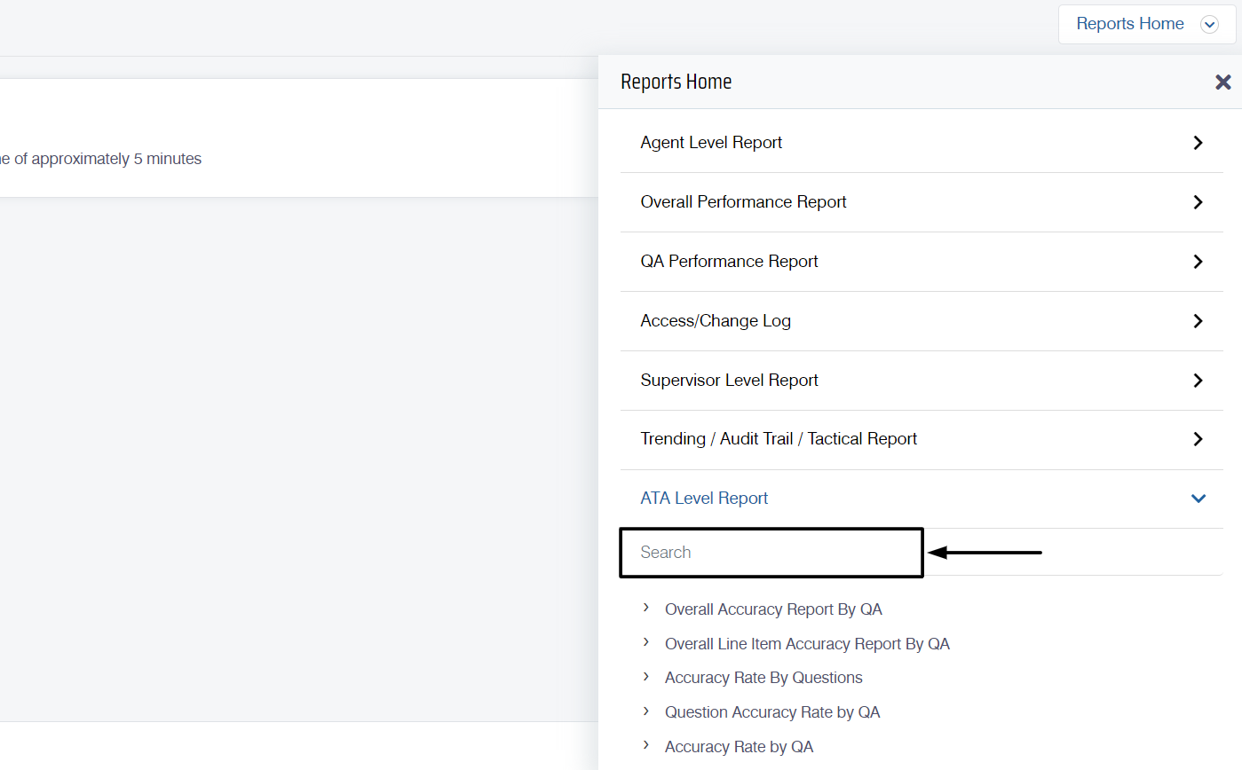Collapse ATA Level Report chevron

point(1198,499)
